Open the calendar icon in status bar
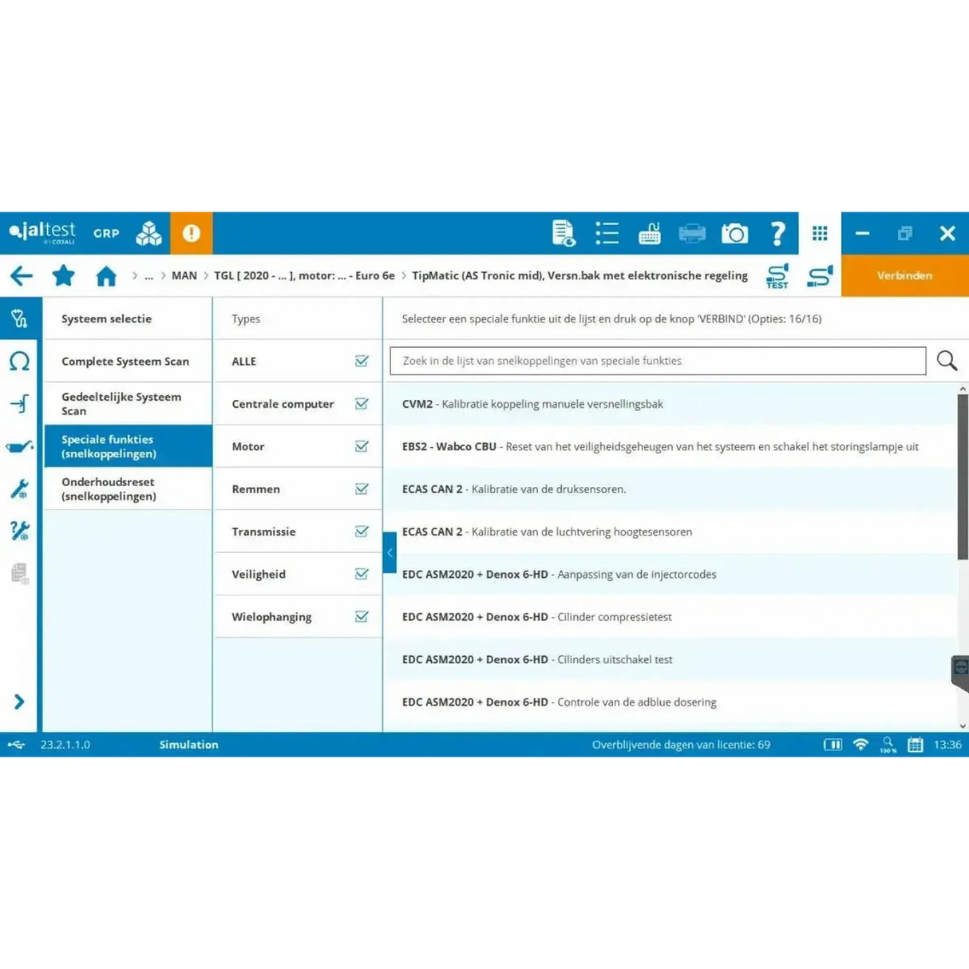Image resolution: width=969 pixels, height=969 pixels. pyautogui.click(x=916, y=745)
